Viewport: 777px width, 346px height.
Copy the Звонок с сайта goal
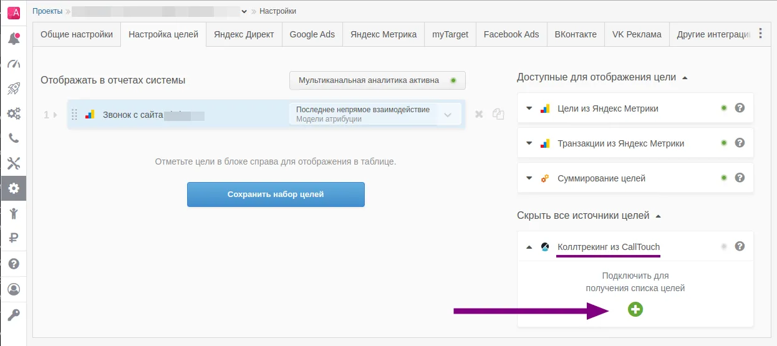[498, 114]
